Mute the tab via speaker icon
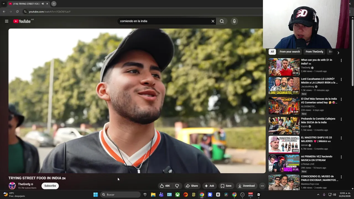Viewport: 354px width, 199px height. [43, 4]
